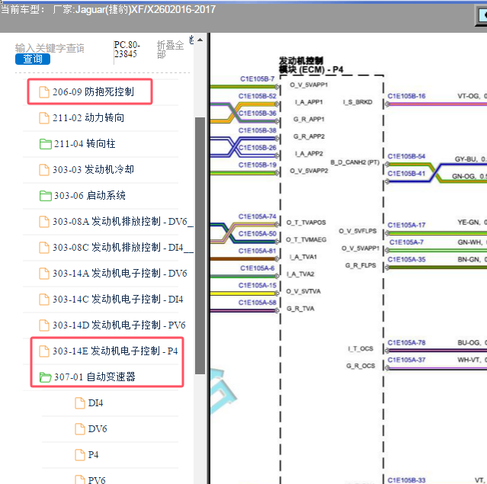Screen dimensions: 487x484
Task: Open 303-14D 发动机电子控制 - PV6
Action: pos(119,325)
